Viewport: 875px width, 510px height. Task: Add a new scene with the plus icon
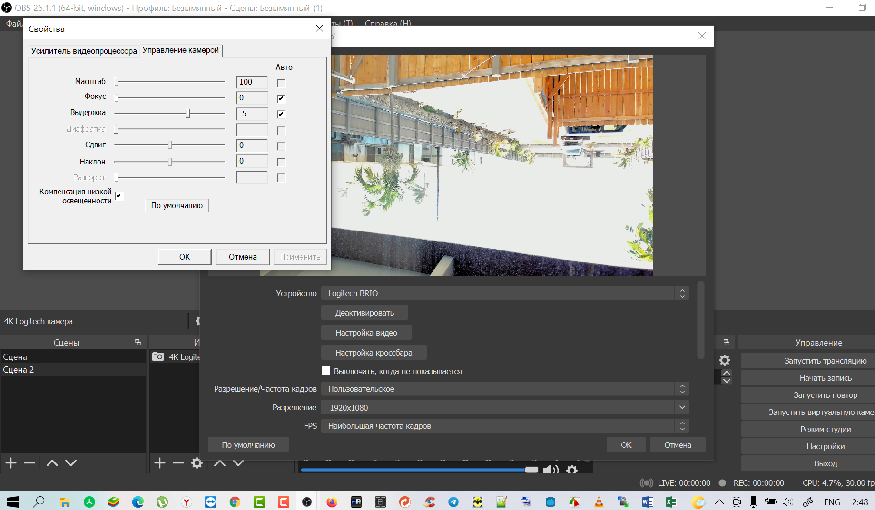tap(11, 463)
